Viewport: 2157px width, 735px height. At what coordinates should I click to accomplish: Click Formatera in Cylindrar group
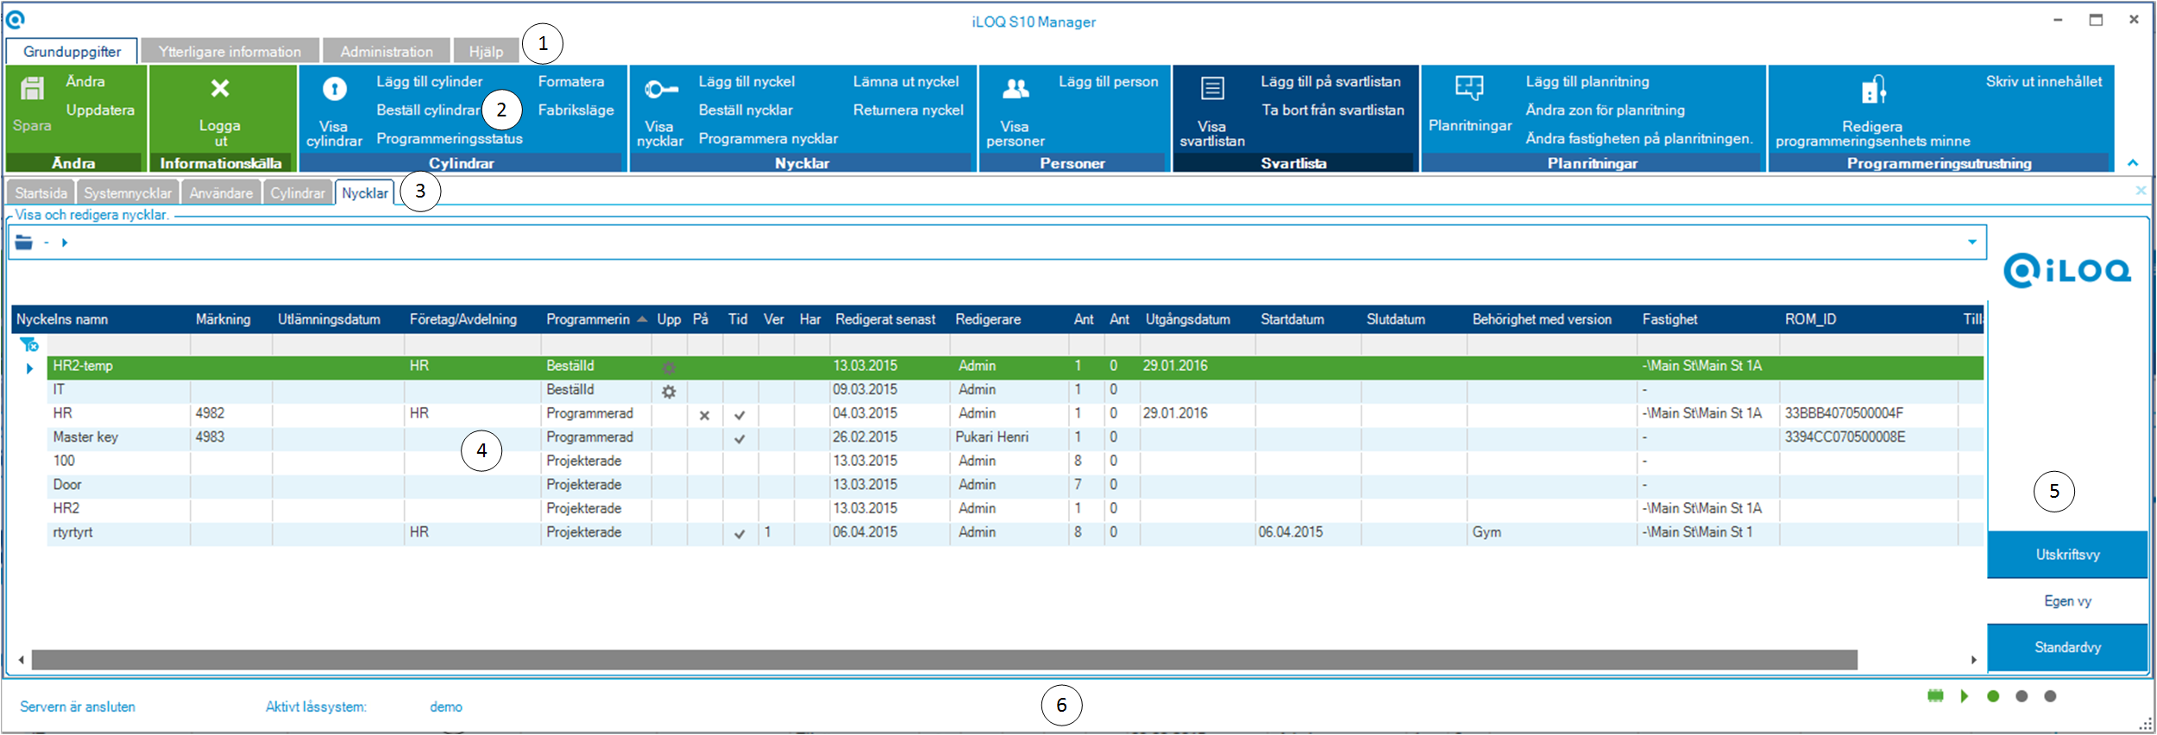point(571,81)
